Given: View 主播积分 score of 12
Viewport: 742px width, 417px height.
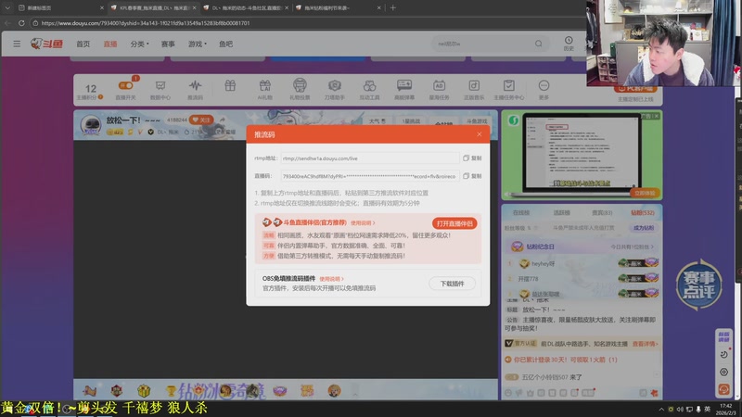Looking at the screenshot, I should [90, 91].
